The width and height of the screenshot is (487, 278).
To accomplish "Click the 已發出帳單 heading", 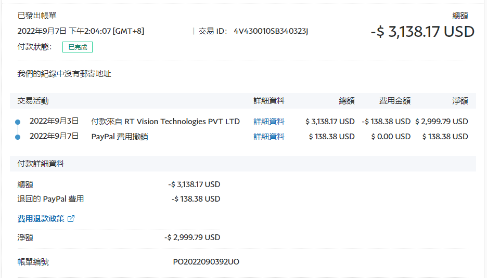I will pyautogui.click(x=37, y=16).
